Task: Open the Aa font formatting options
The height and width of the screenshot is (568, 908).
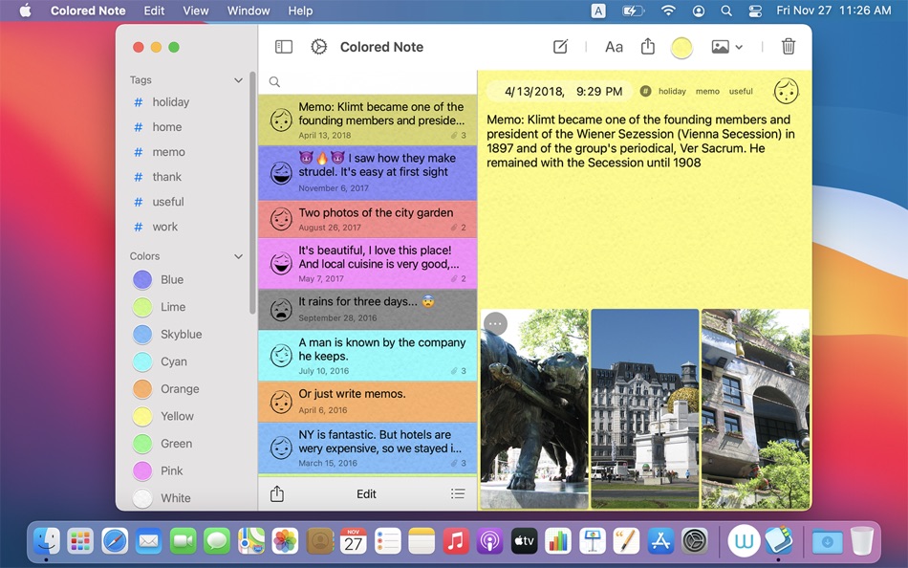Action: (614, 46)
